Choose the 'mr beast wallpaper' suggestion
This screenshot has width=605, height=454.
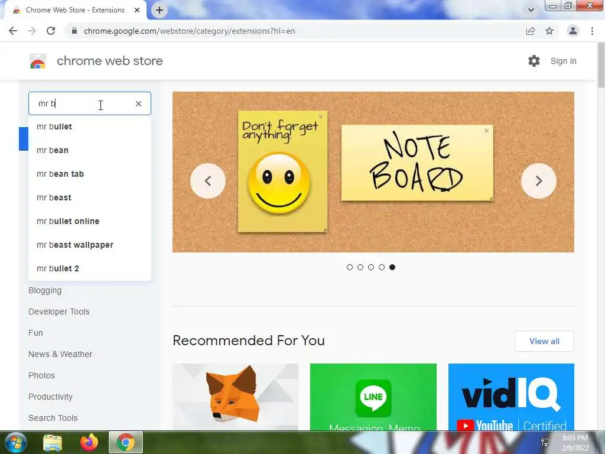tap(90, 245)
